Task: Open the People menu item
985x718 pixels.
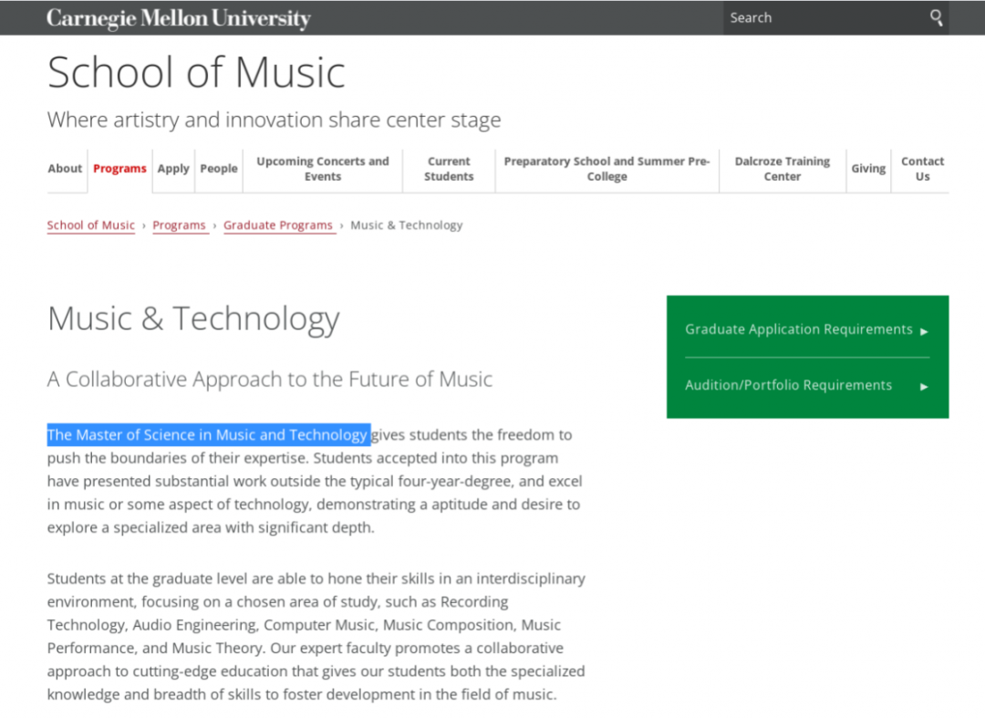Action: pos(219,169)
